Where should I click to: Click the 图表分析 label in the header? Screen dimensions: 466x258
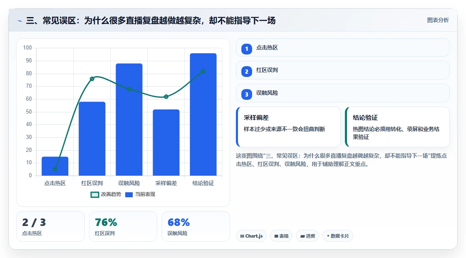tap(438, 20)
